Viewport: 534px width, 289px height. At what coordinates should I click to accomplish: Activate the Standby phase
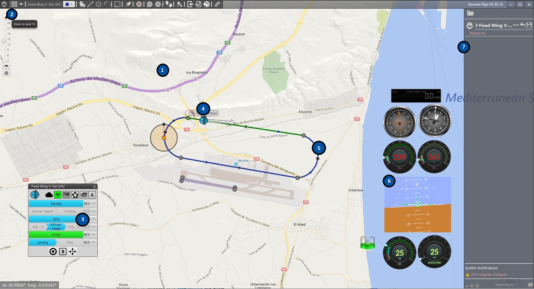pos(56,203)
